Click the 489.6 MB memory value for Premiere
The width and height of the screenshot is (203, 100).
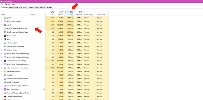[60, 61]
